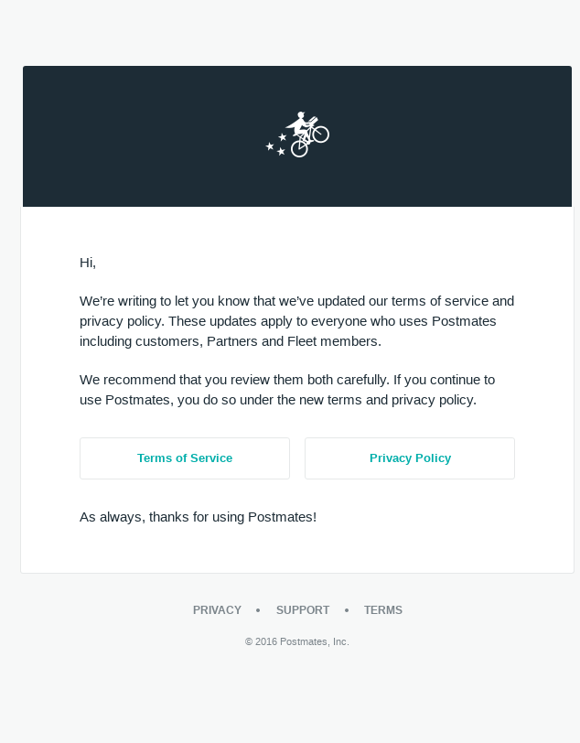Image resolution: width=580 pixels, height=743 pixels.
Task: Click the greeting text 'Hi,'
Action: pos(88,262)
